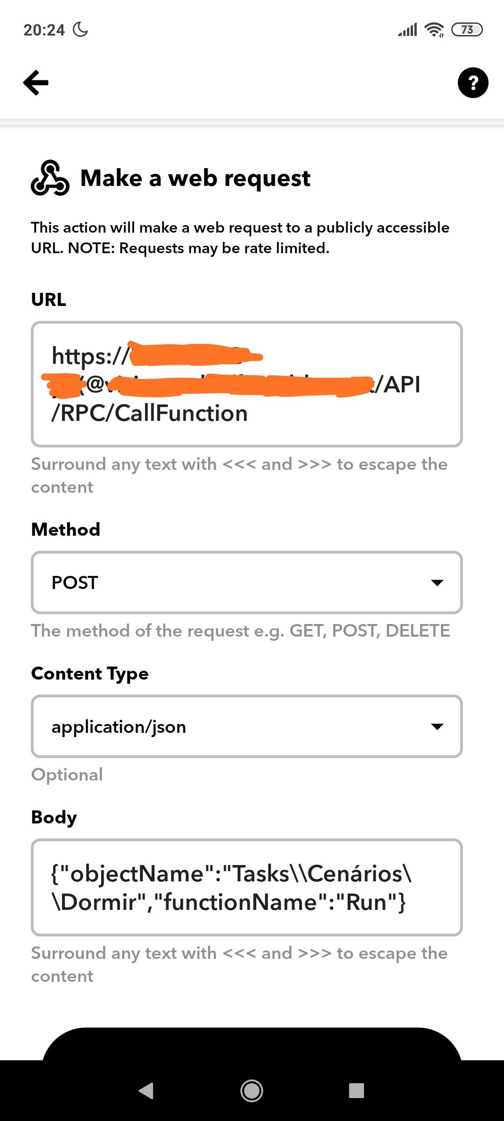Open the help question mark icon

click(x=473, y=83)
